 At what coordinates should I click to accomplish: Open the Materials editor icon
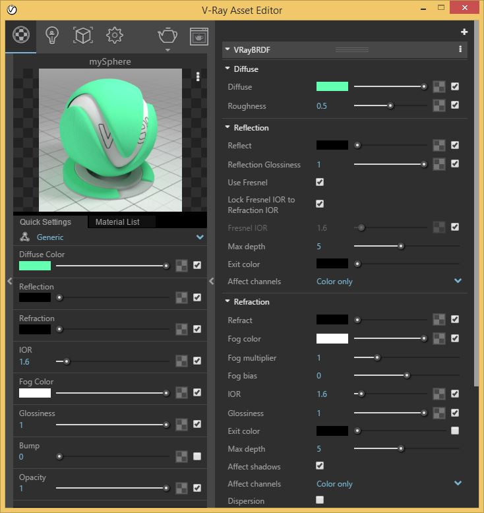coord(21,35)
